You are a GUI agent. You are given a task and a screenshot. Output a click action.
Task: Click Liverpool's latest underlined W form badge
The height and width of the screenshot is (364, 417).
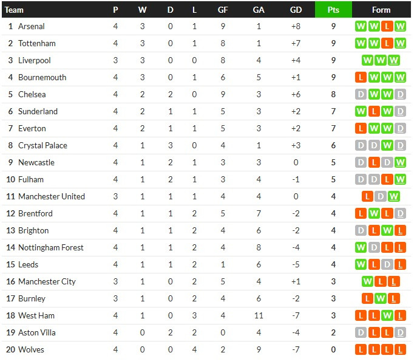click(x=393, y=60)
